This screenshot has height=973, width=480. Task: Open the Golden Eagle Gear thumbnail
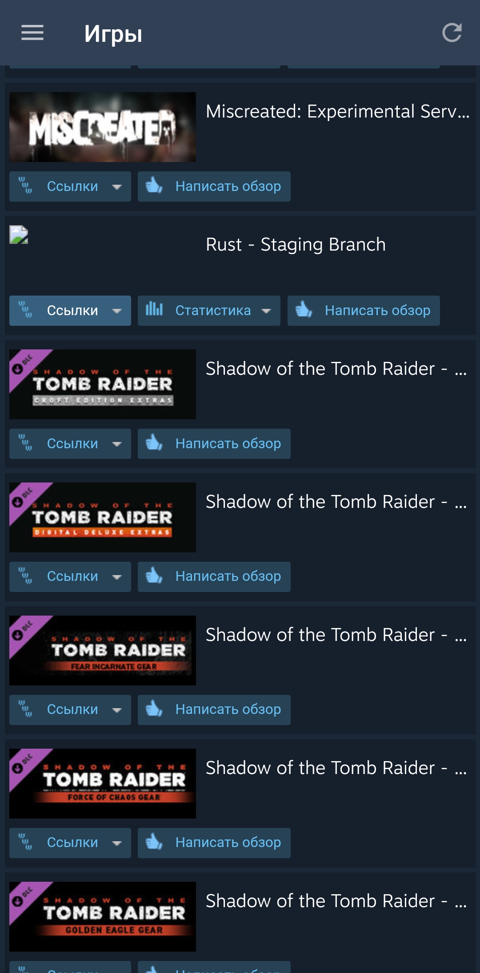(103, 916)
